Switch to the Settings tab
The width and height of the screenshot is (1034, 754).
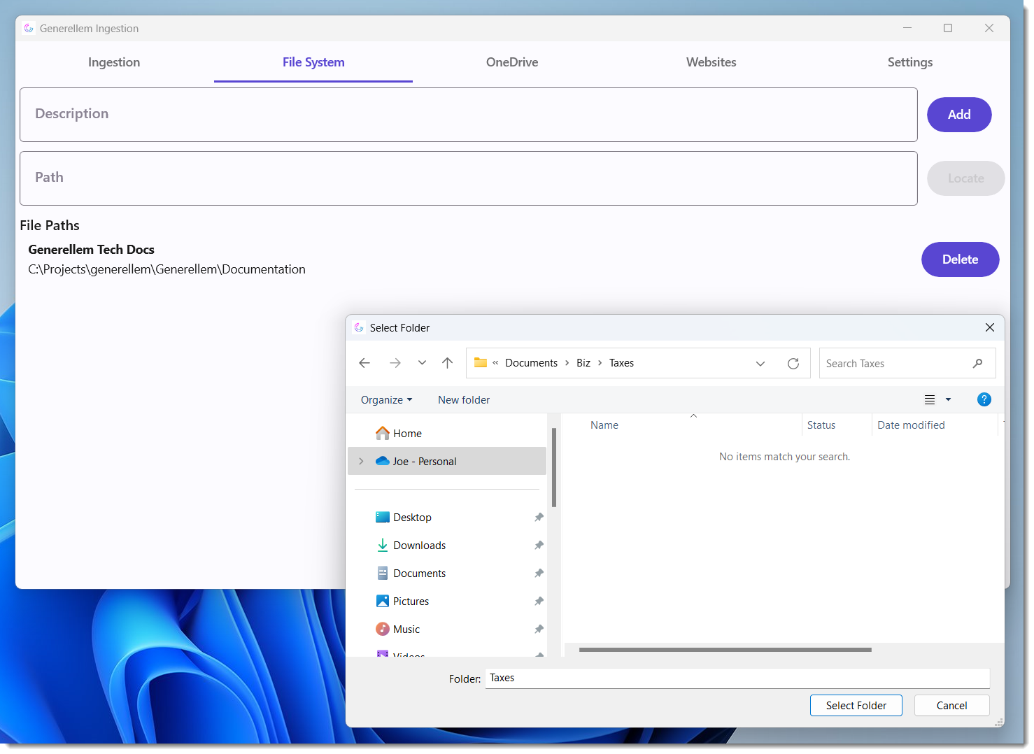point(909,62)
